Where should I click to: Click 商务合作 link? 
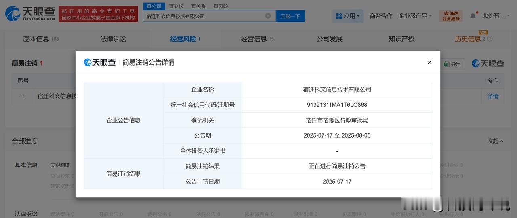point(381,16)
